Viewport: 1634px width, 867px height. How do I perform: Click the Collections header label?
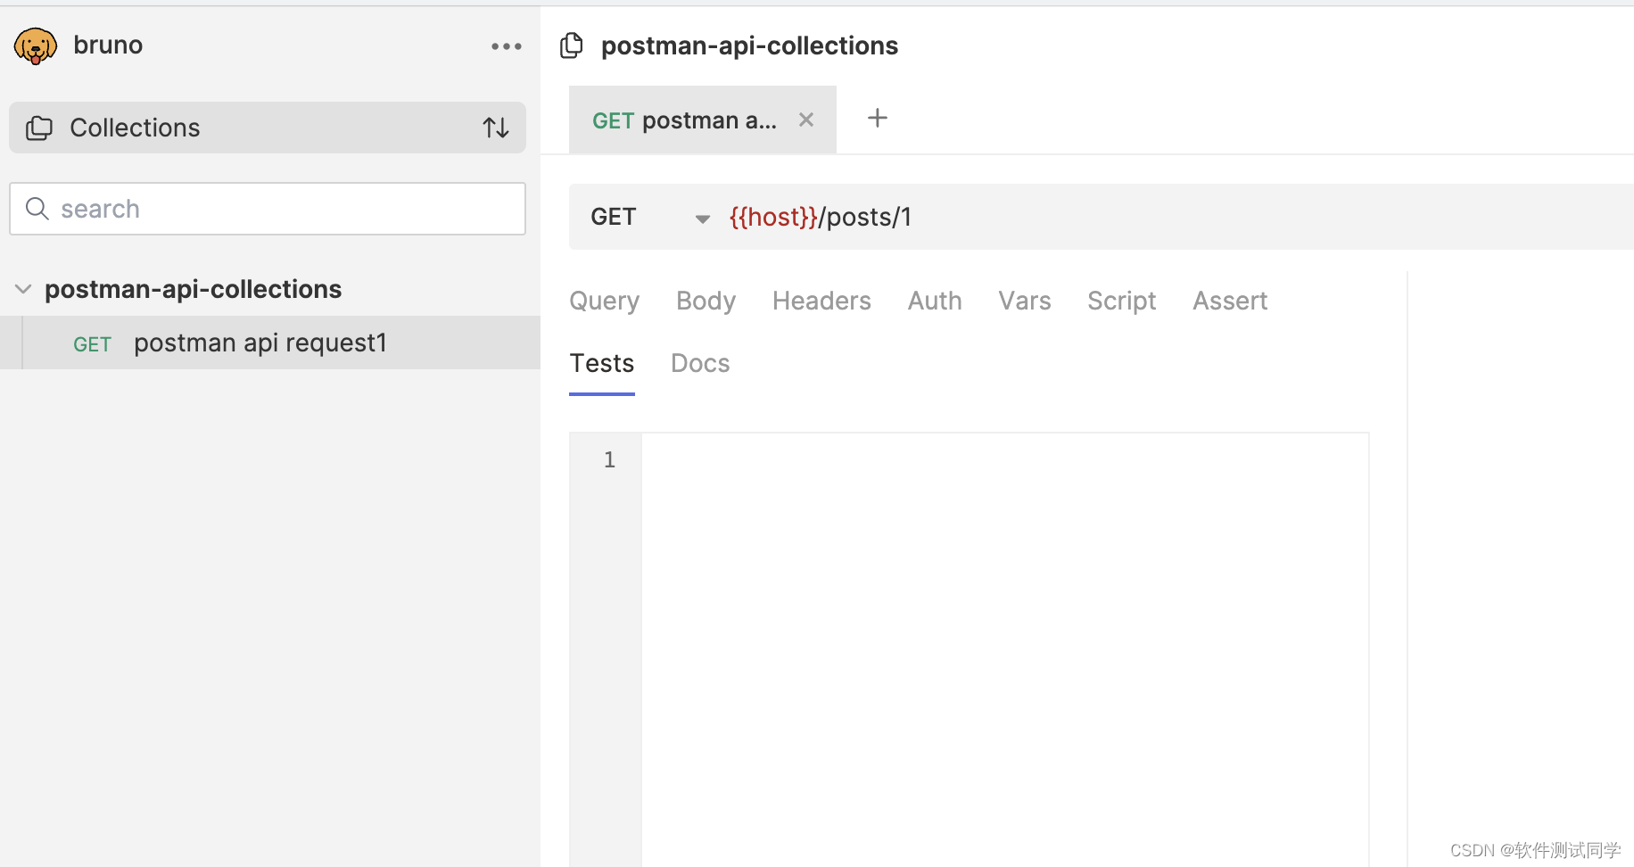(x=135, y=128)
